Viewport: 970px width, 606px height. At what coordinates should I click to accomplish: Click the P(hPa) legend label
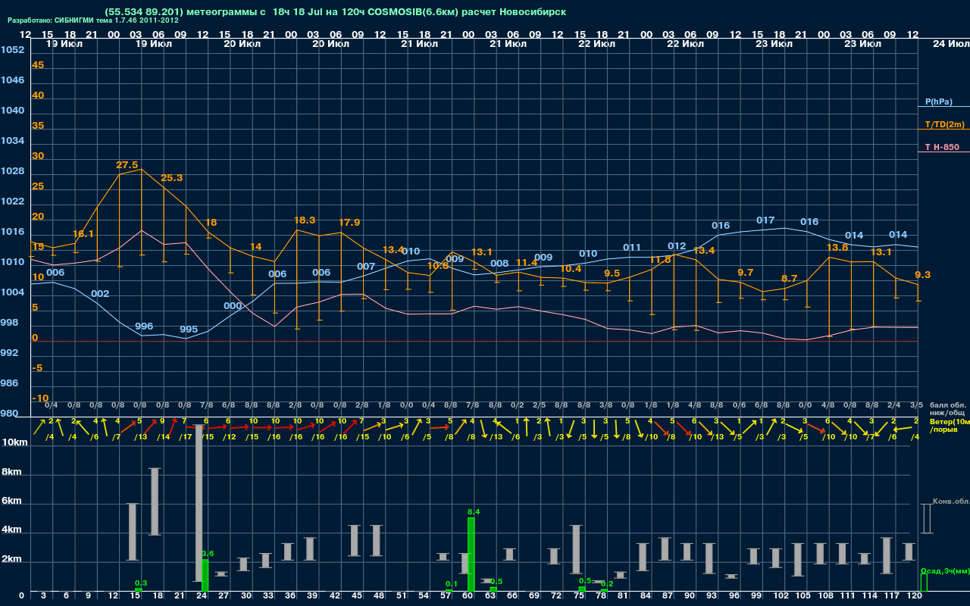[938, 102]
